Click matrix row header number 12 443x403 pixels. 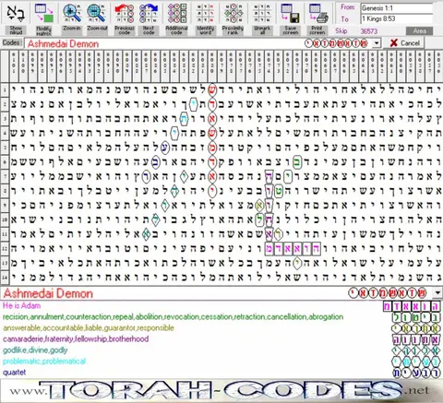point(5,248)
